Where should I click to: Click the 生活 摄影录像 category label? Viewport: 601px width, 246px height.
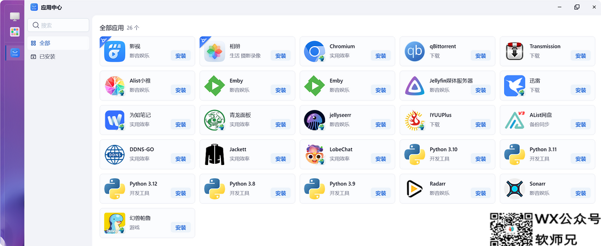point(245,56)
